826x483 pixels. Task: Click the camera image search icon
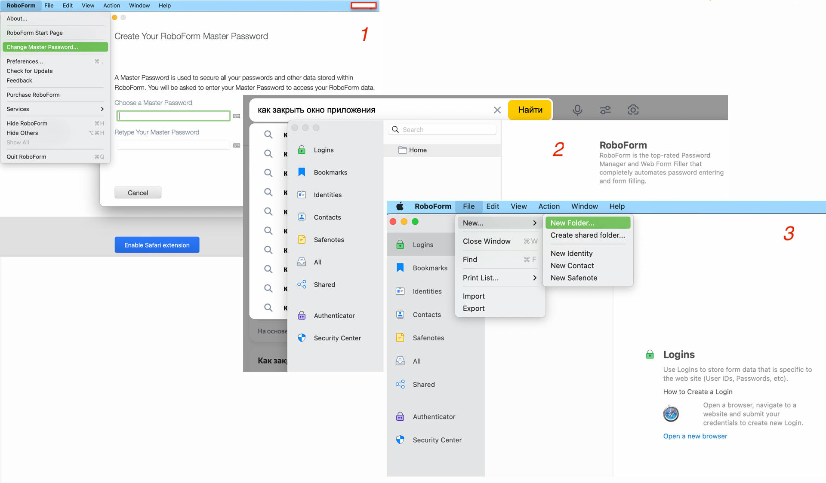click(x=633, y=110)
